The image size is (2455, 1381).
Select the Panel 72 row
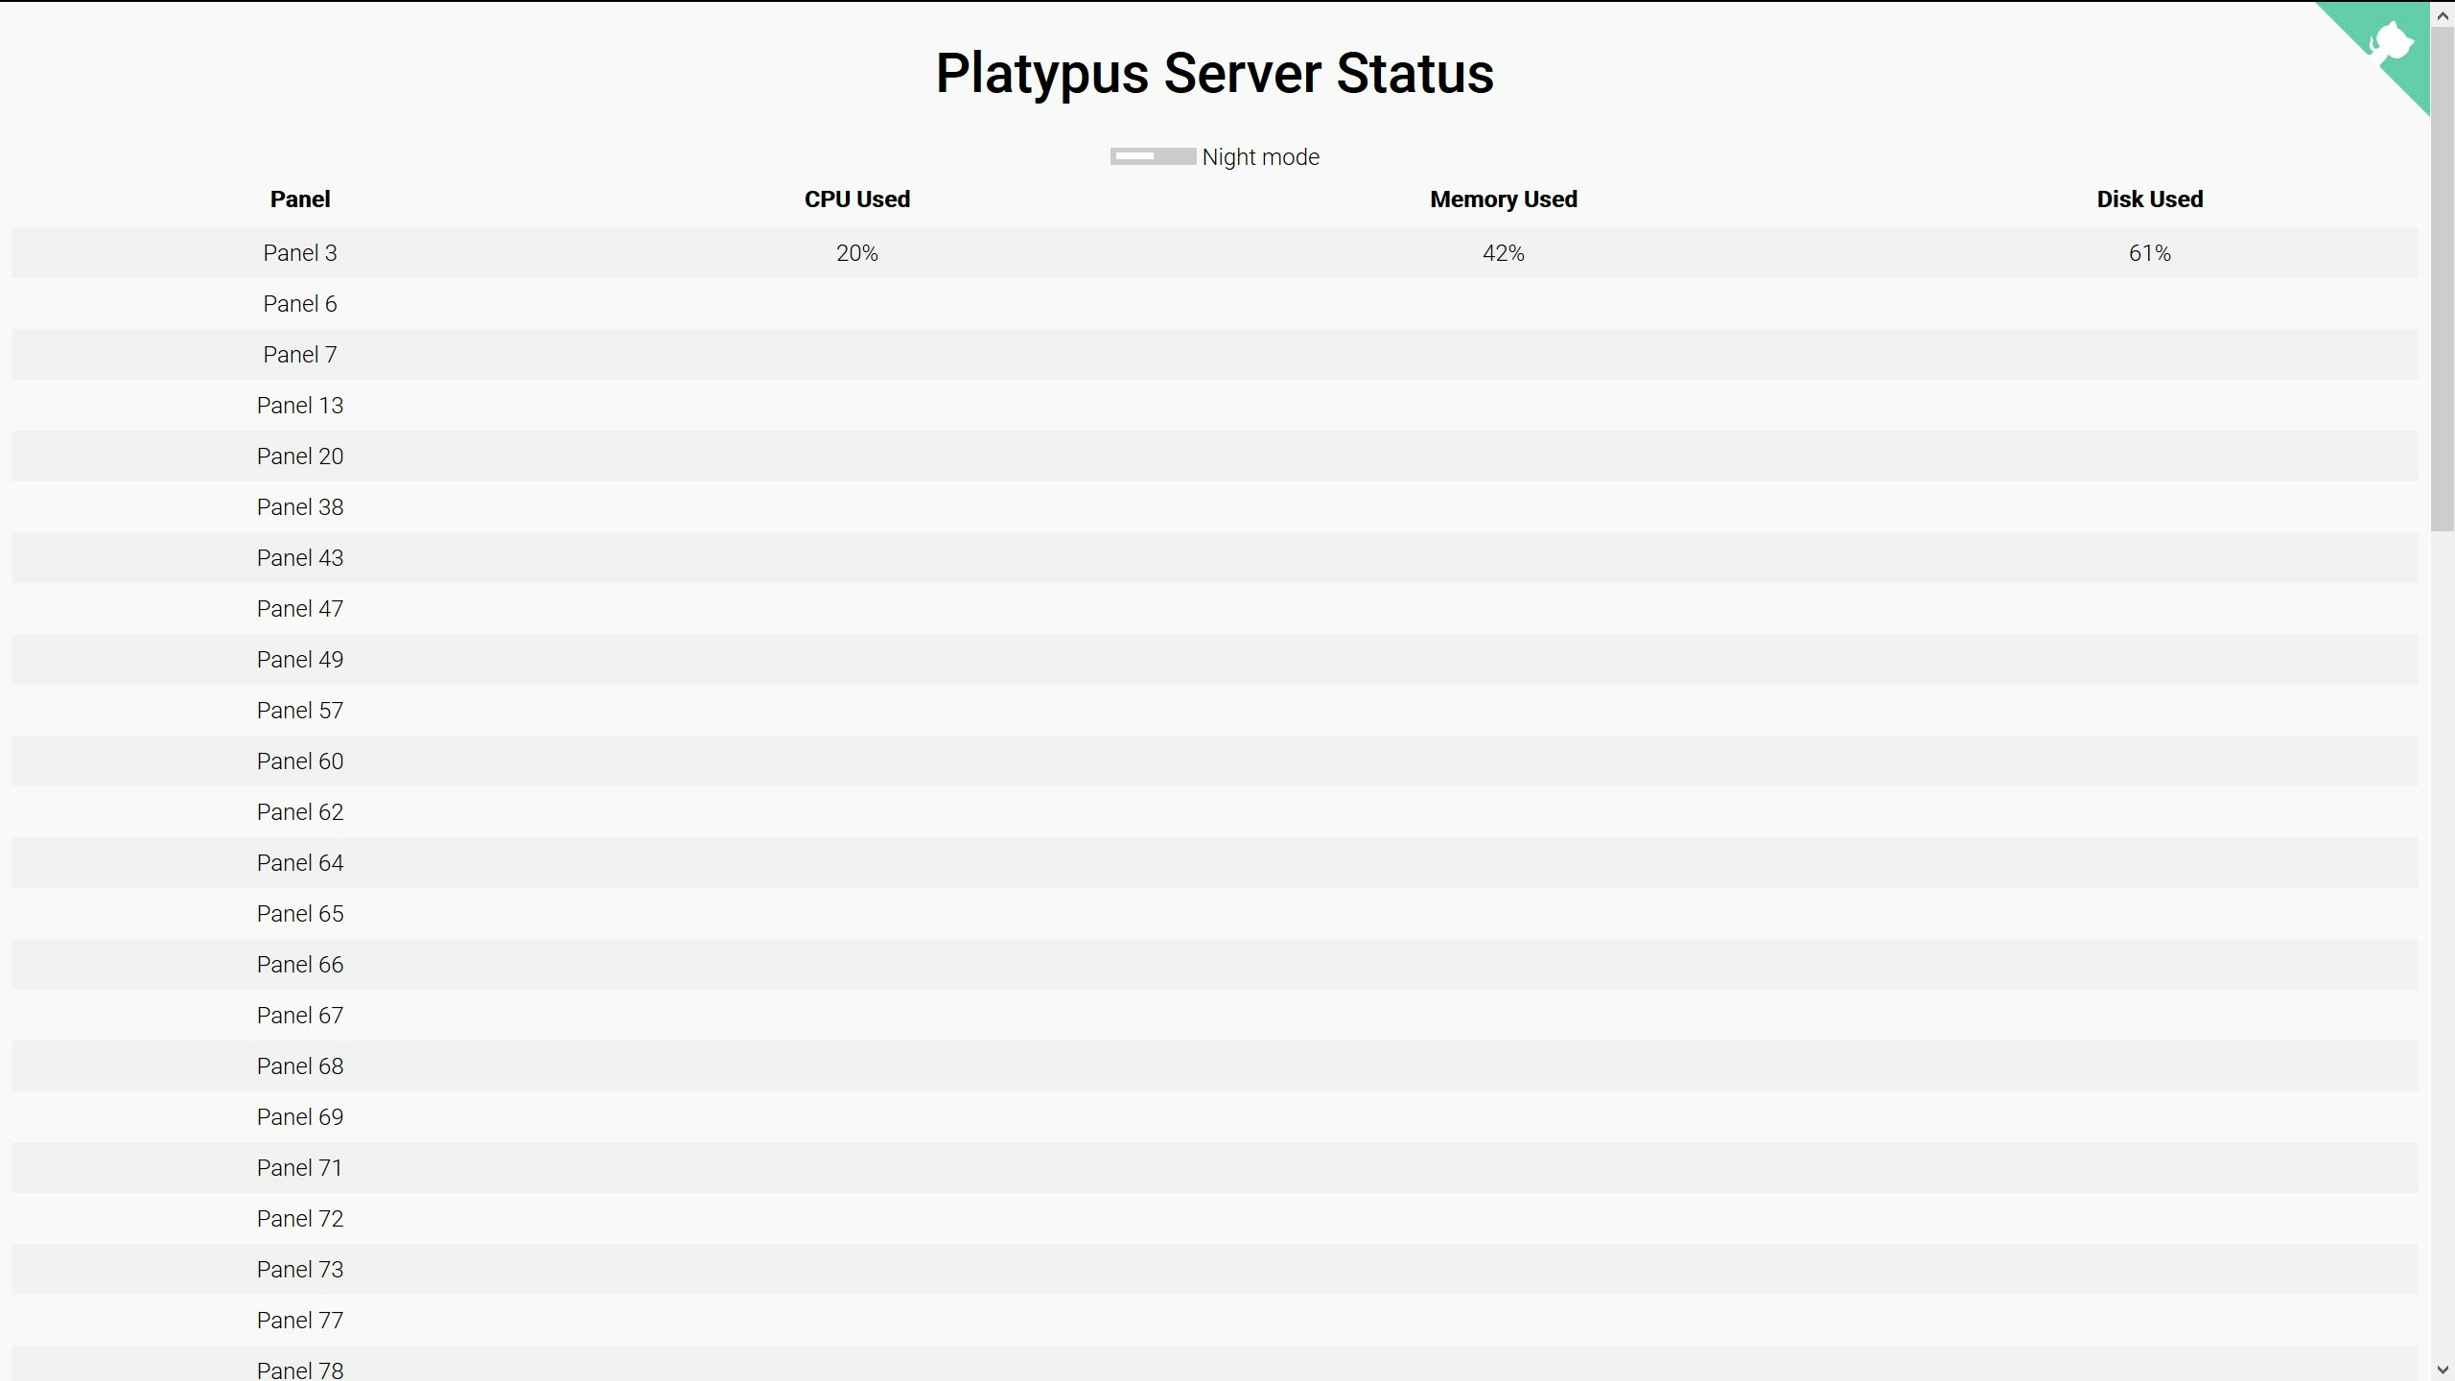coord(300,1219)
